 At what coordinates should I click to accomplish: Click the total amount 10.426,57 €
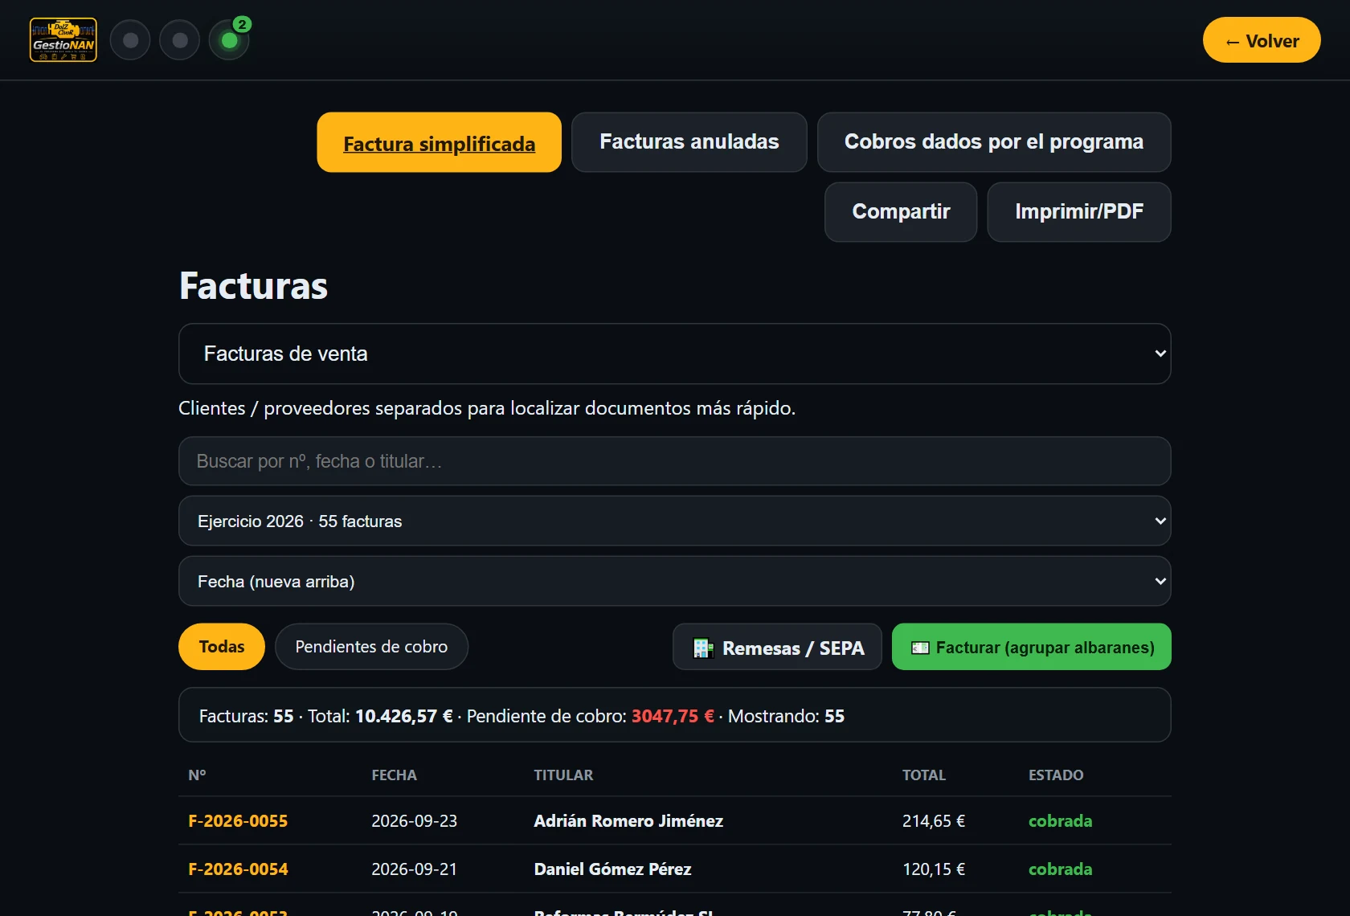[x=403, y=716]
